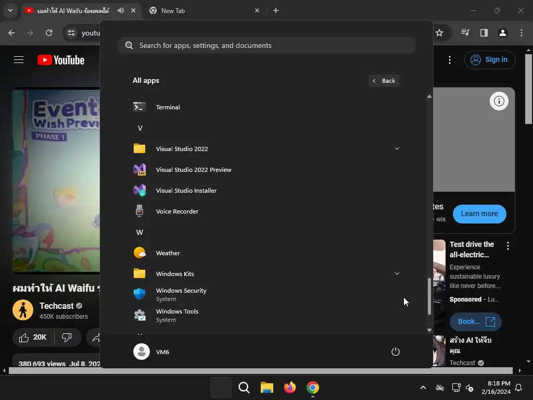Select the Windows Kits folder icon
Image resolution: width=533 pixels, height=400 pixels.
point(139,273)
